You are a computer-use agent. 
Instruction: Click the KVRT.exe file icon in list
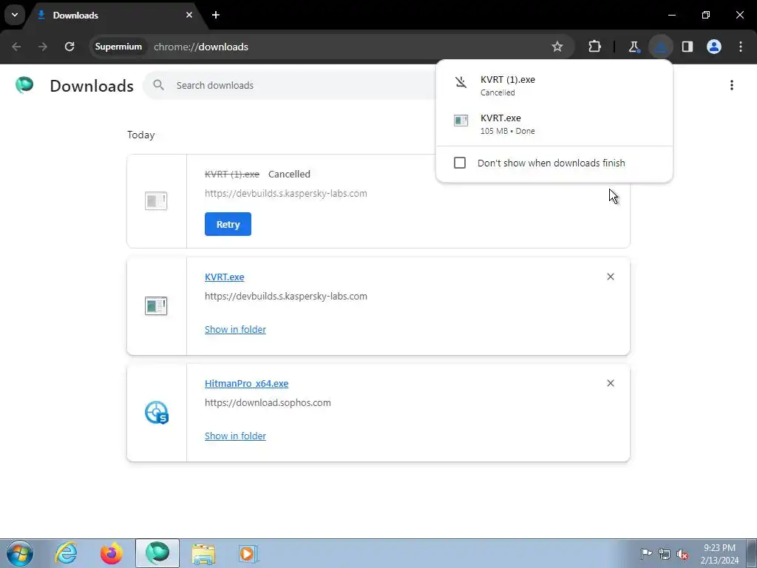[x=156, y=306]
